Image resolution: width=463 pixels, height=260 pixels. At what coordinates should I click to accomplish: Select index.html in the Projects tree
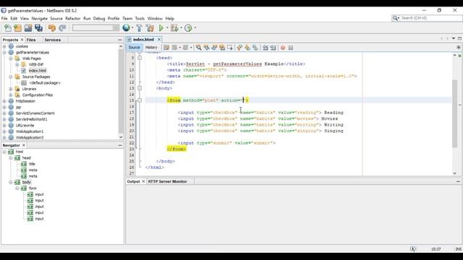[37, 71]
